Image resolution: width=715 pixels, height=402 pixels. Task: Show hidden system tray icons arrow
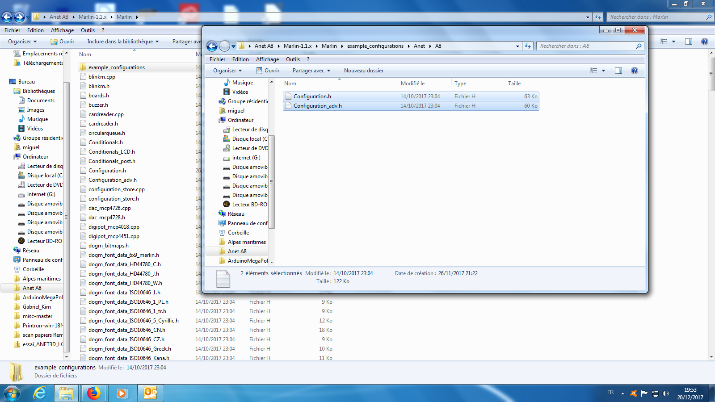pyautogui.click(x=622, y=394)
